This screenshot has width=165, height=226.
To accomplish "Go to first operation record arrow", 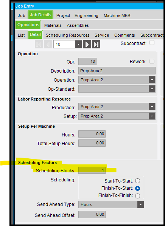I will tap(39, 44).
